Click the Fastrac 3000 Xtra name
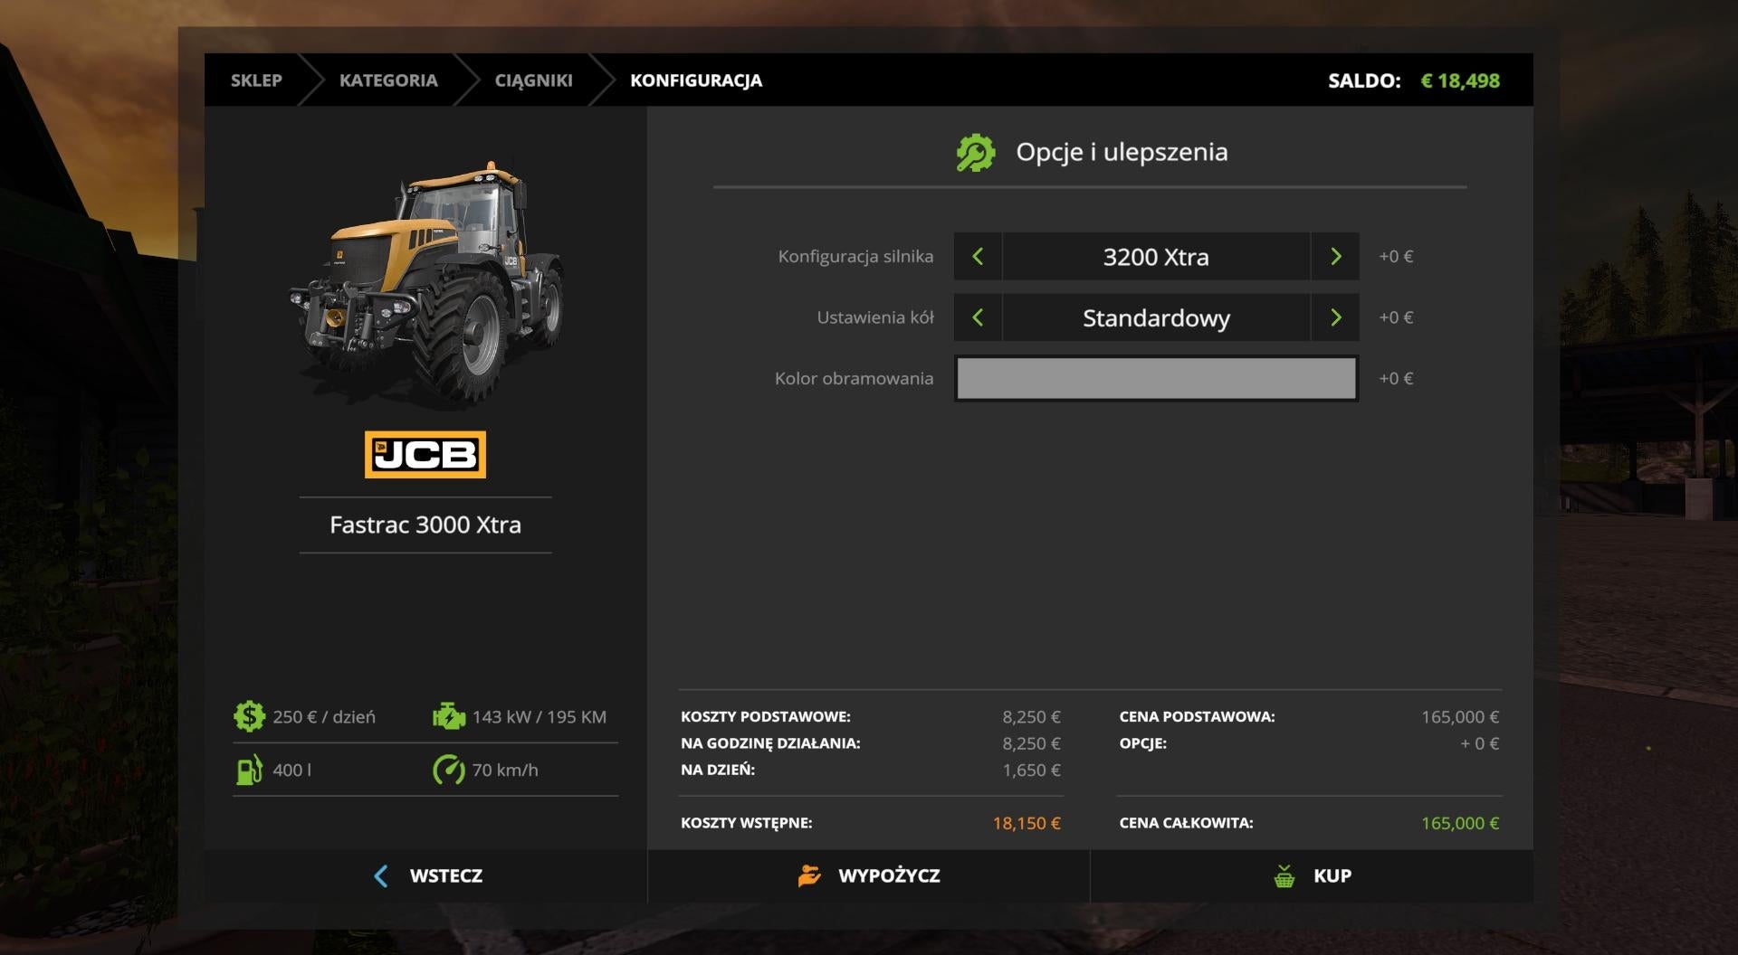This screenshot has height=955, width=1738. (x=425, y=525)
